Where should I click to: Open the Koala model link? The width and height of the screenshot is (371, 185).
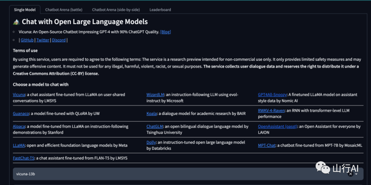(x=151, y=113)
